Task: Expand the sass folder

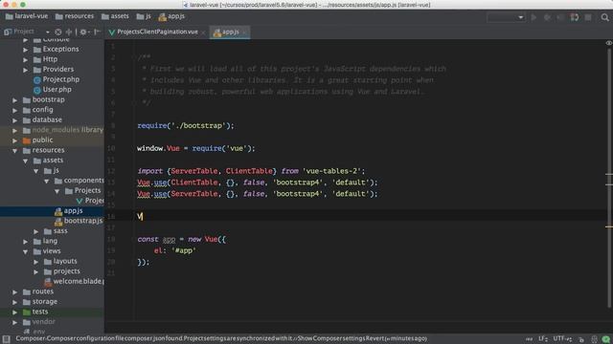Action: pos(36,231)
